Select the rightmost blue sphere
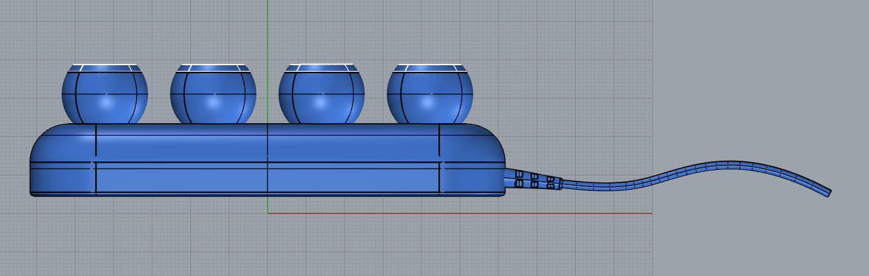This screenshot has height=276, width=869. 430,97
